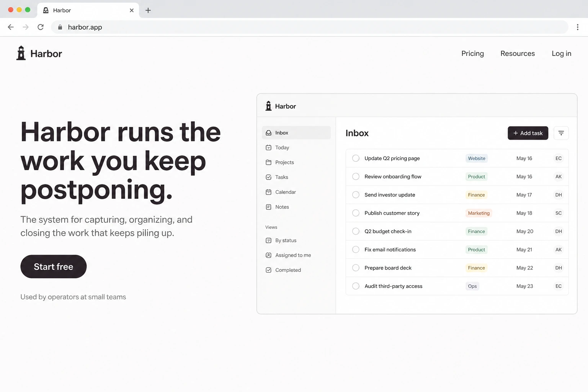
Task: Click the AK avatar on Review onboarding flow
Action: (x=559, y=177)
